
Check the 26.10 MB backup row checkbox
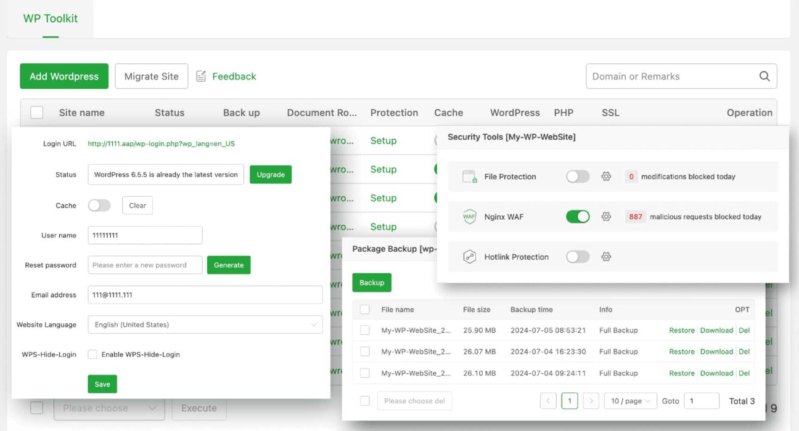[365, 373]
